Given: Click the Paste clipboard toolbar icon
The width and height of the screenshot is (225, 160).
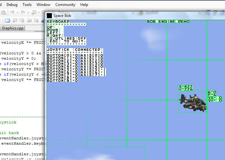Looking at the screenshot, I should (3, 13).
